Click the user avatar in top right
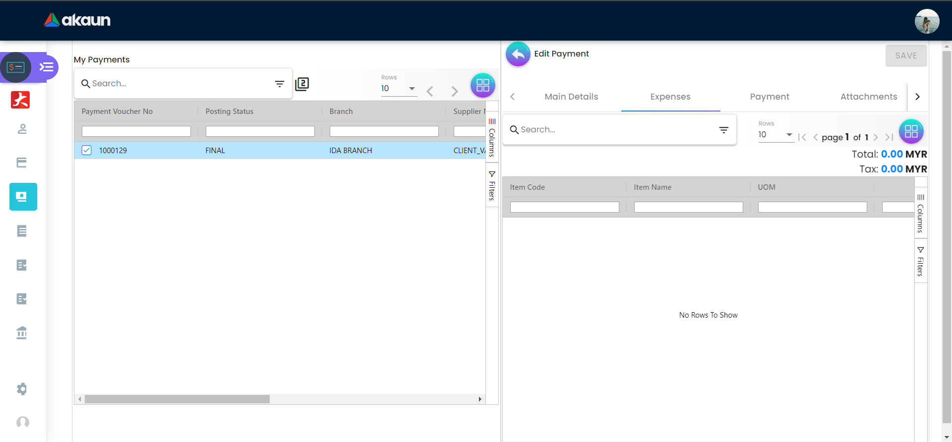This screenshot has width=952, height=442. click(x=927, y=21)
